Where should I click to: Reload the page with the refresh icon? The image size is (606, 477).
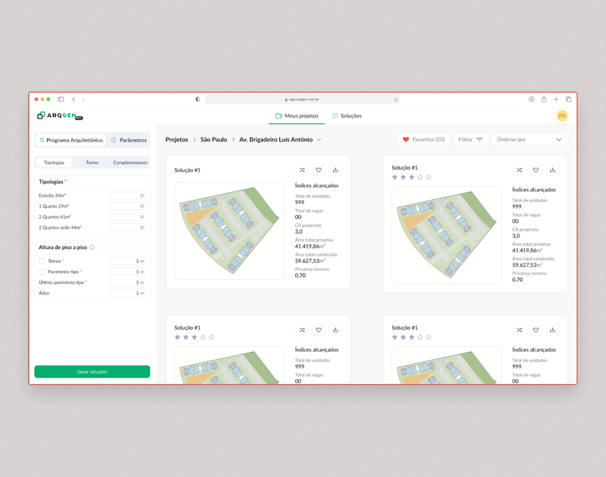[x=396, y=99]
